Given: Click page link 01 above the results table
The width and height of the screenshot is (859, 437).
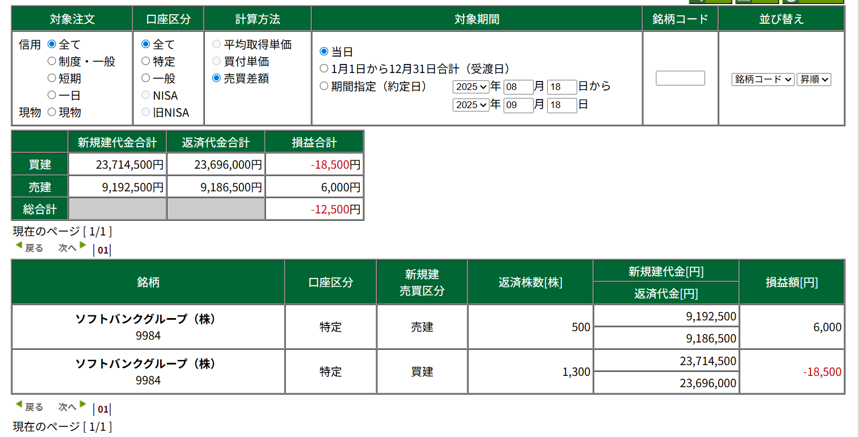Looking at the screenshot, I should pyautogui.click(x=102, y=250).
